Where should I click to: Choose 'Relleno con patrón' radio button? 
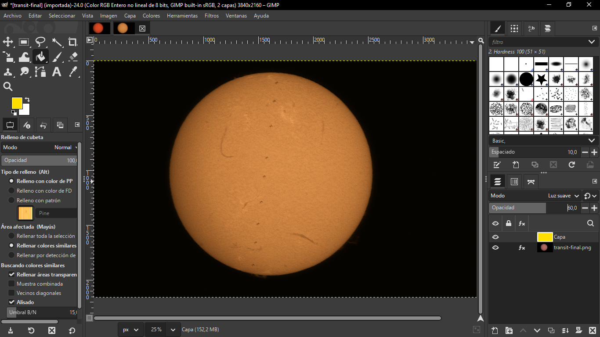pyautogui.click(x=11, y=201)
